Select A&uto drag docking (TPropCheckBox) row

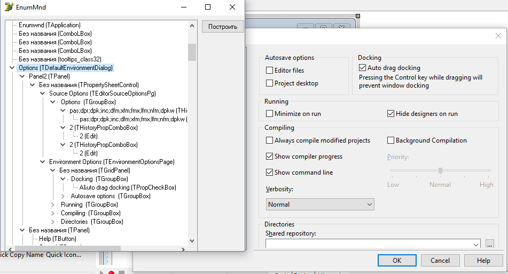(x=128, y=187)
